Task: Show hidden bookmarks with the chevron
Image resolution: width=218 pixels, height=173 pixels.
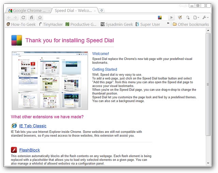Action: coord(168,23)
